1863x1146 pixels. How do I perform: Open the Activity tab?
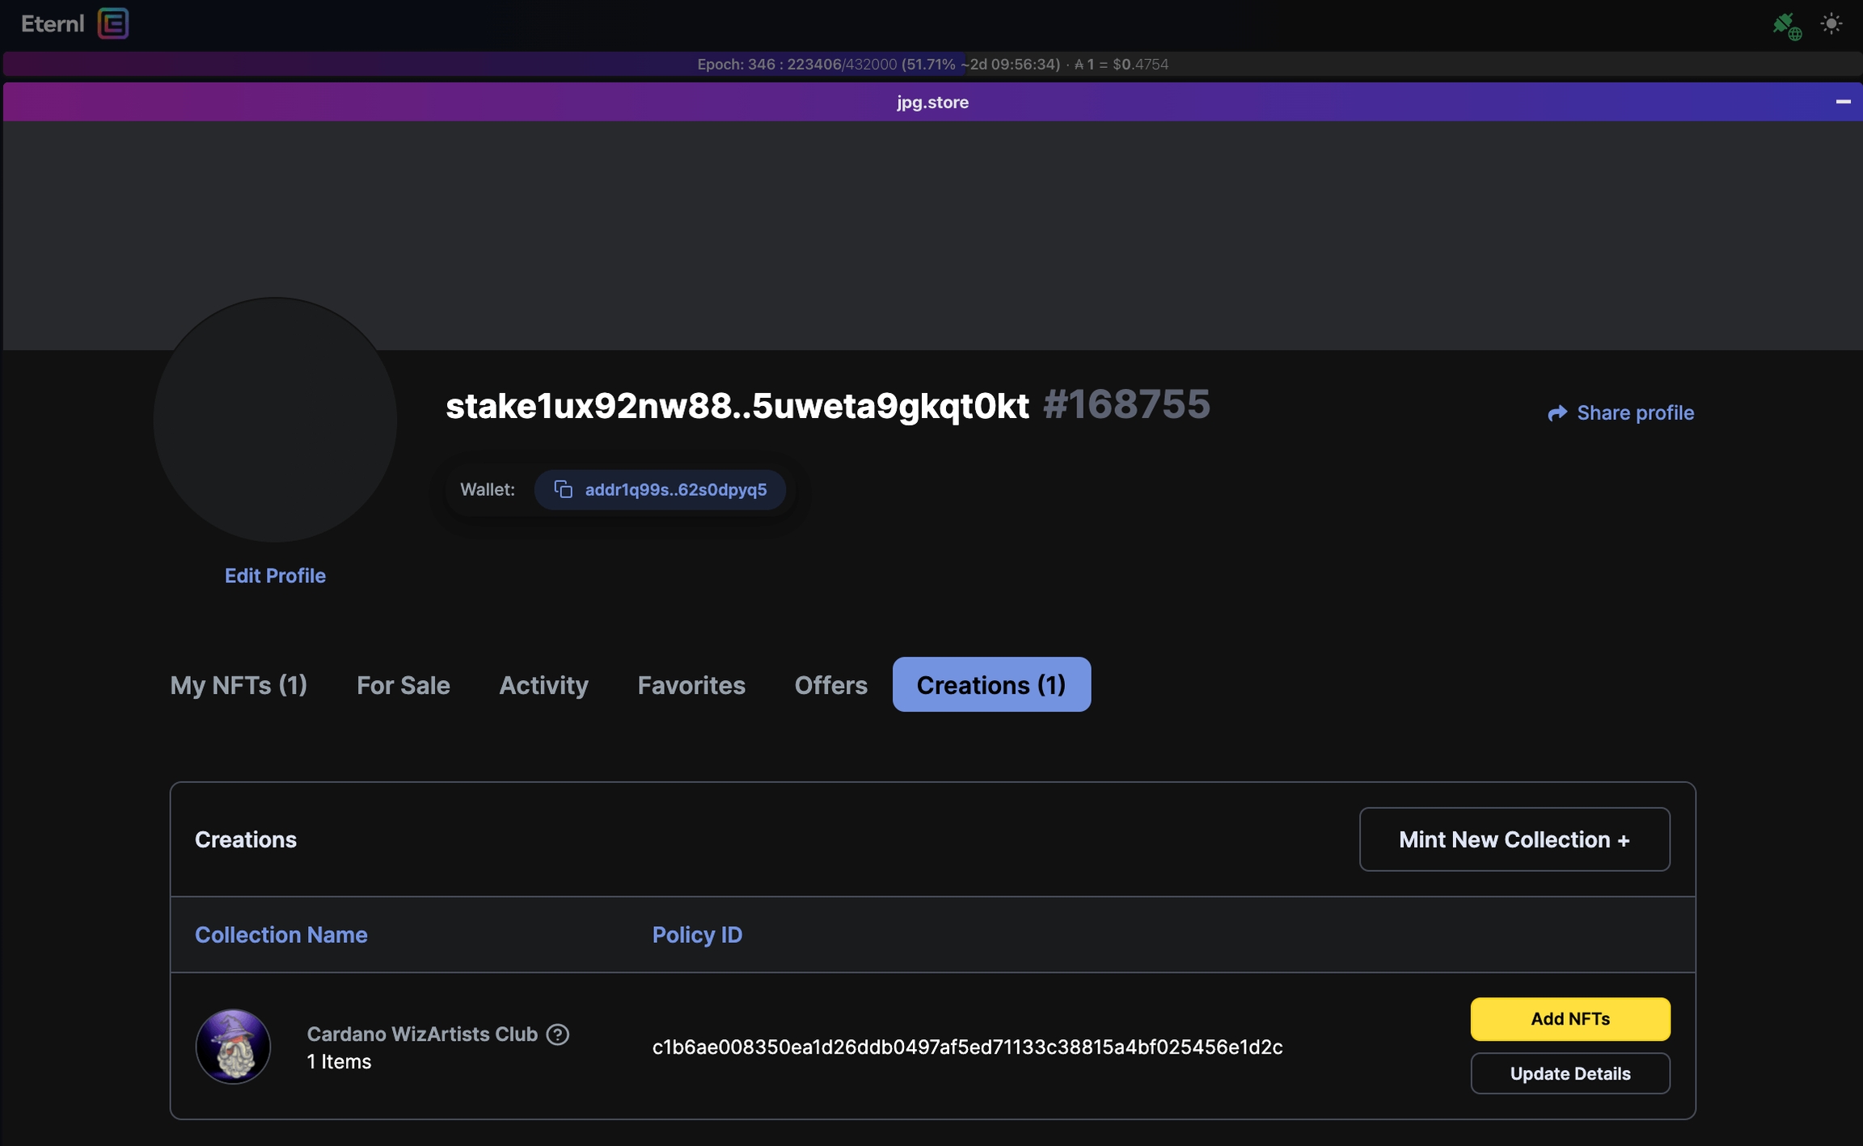pos(543,685)
